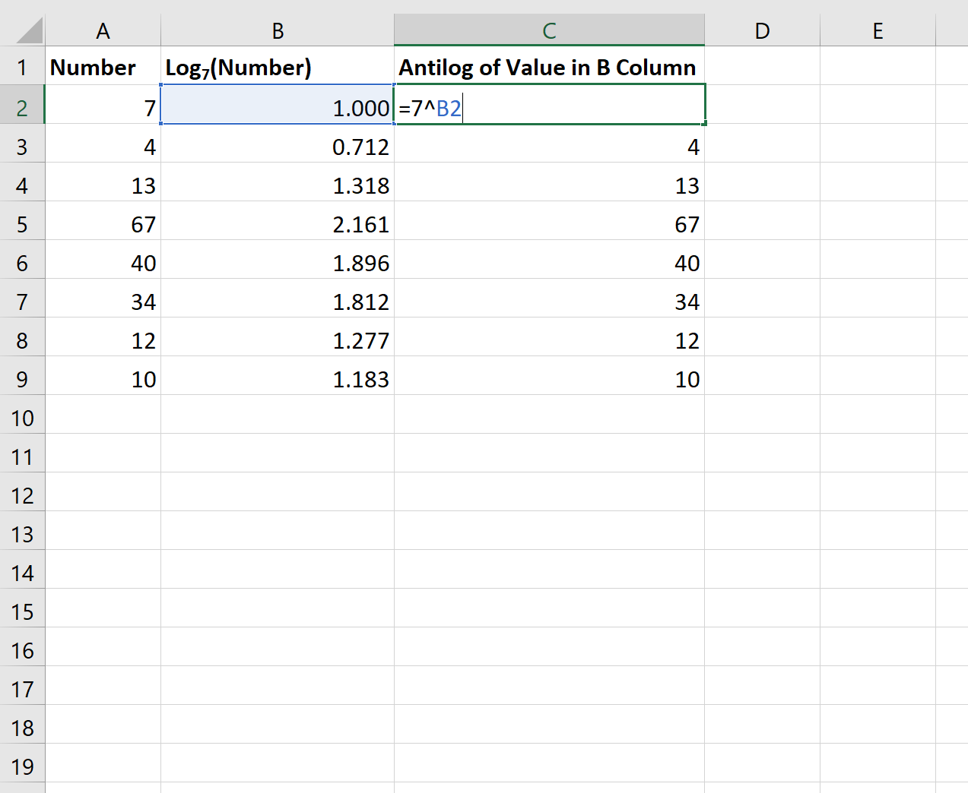Select column E header
This screenshot has height=793, width=968.
click(x=878, y=30)
